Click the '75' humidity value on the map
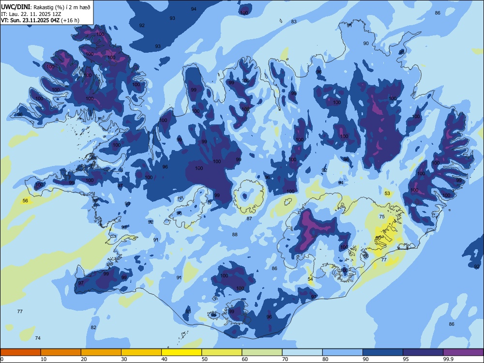Viewport: 484px width, 363px height. click(x=382, y=217)
